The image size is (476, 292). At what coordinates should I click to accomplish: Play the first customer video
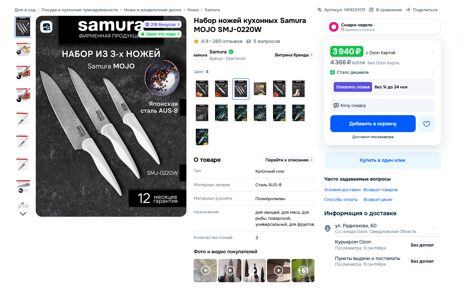point(205,270)
